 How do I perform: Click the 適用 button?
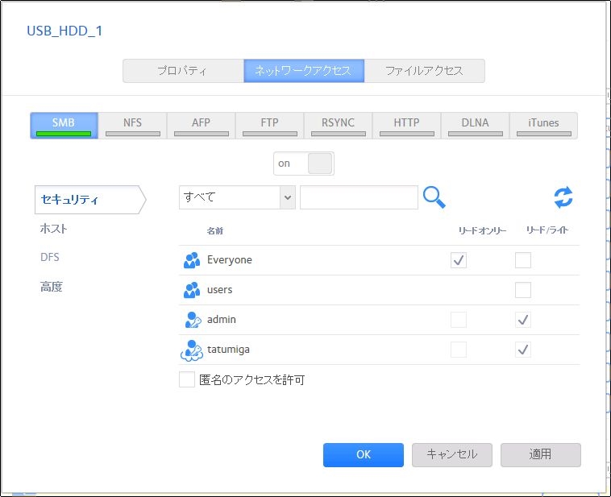541,455
